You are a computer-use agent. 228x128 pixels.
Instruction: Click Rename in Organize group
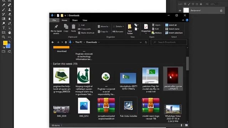pyautogui.click(x=118, y=32)
